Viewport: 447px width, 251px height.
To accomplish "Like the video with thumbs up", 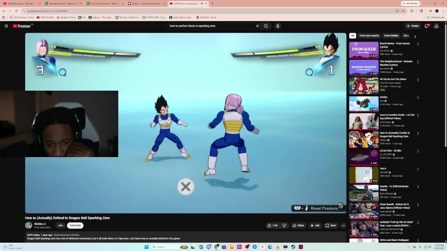I will point(272,226).
